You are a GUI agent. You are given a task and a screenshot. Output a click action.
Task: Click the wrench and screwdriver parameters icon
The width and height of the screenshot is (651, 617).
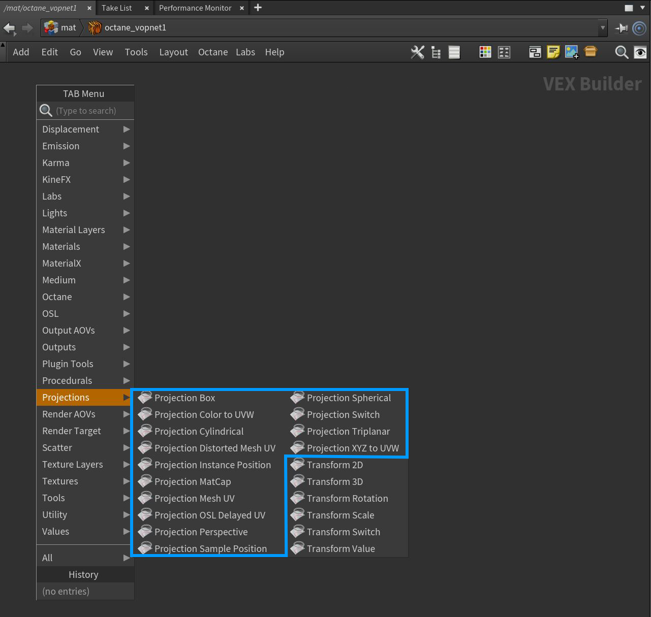417,52
